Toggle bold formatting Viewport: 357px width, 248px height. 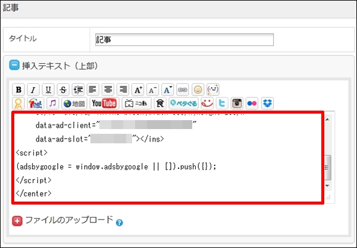18,90
